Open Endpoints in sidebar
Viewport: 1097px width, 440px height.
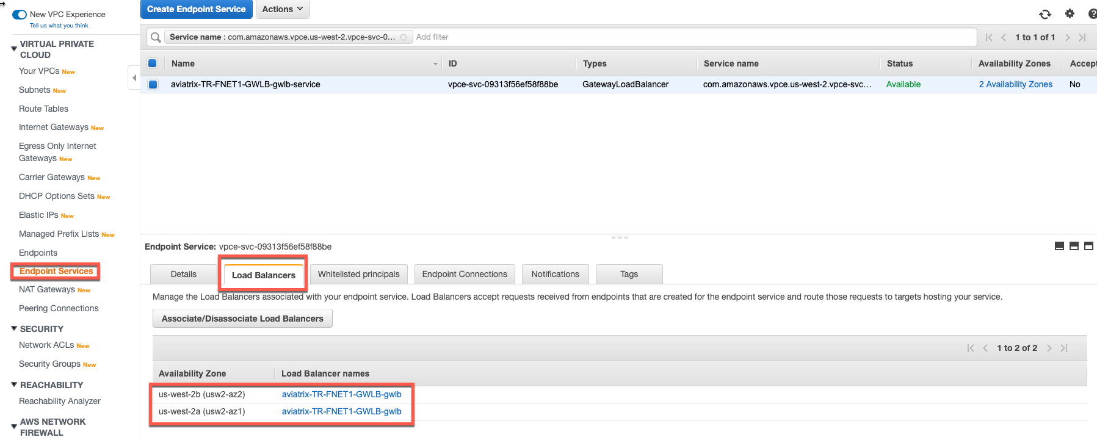pyautogui.click(x=38, y=253)
